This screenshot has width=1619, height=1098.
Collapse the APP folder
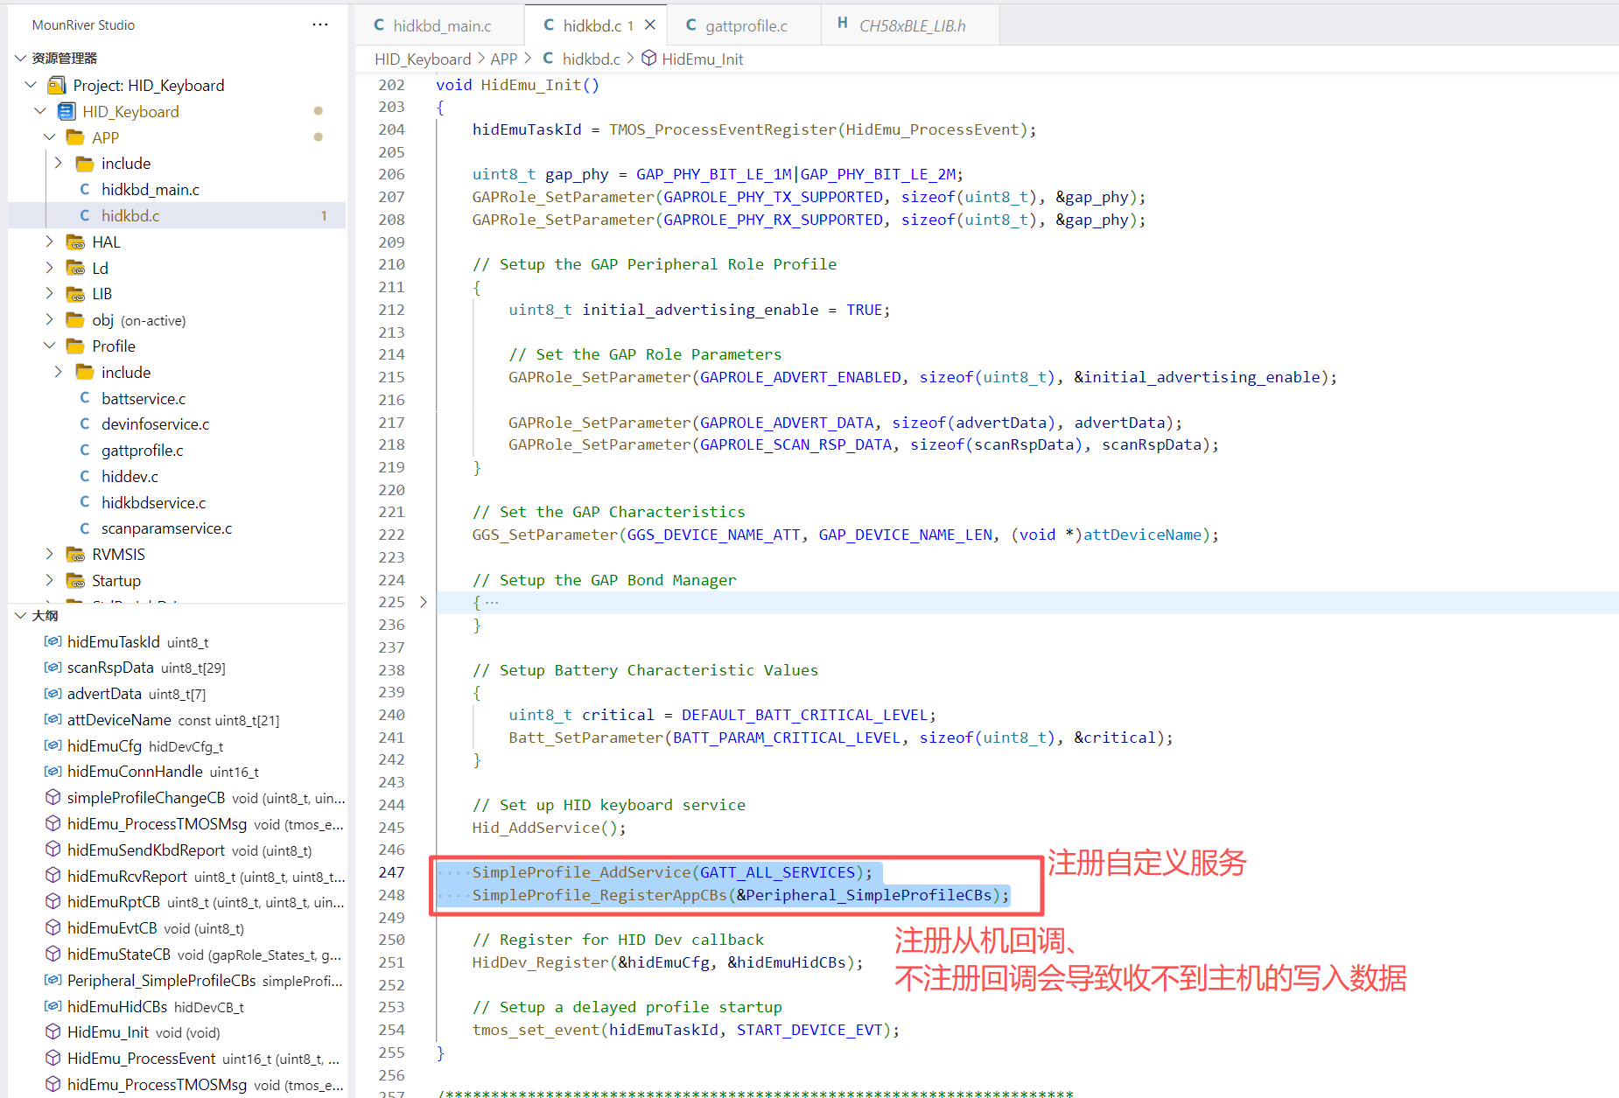(50, 137)
